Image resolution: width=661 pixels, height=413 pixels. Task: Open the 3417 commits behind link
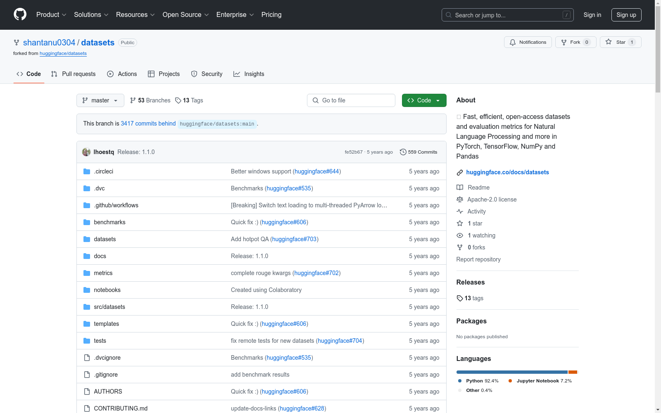click(148, 123)
